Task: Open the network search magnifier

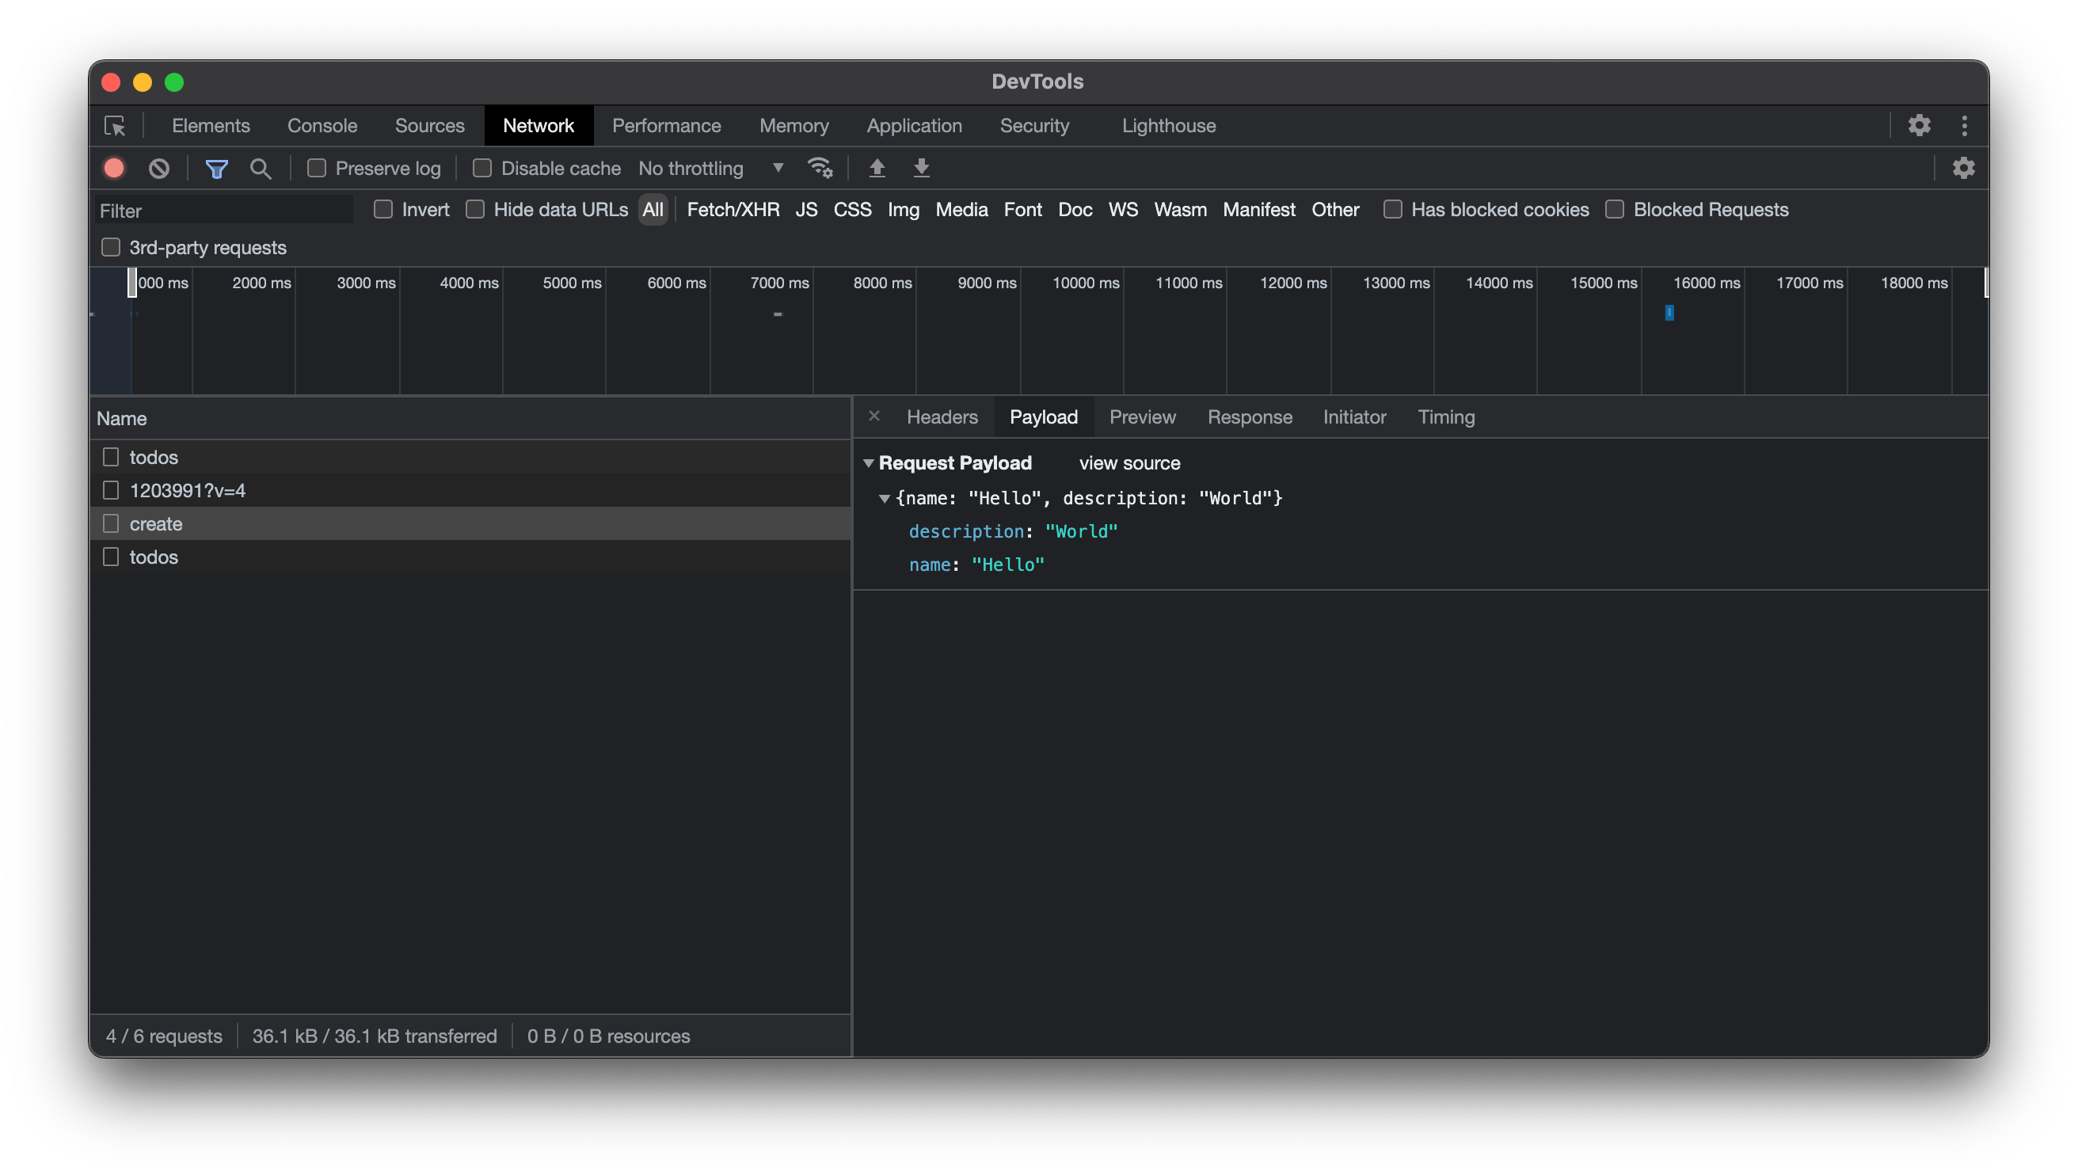Action: pyautogui.click(x=260, y=168)
